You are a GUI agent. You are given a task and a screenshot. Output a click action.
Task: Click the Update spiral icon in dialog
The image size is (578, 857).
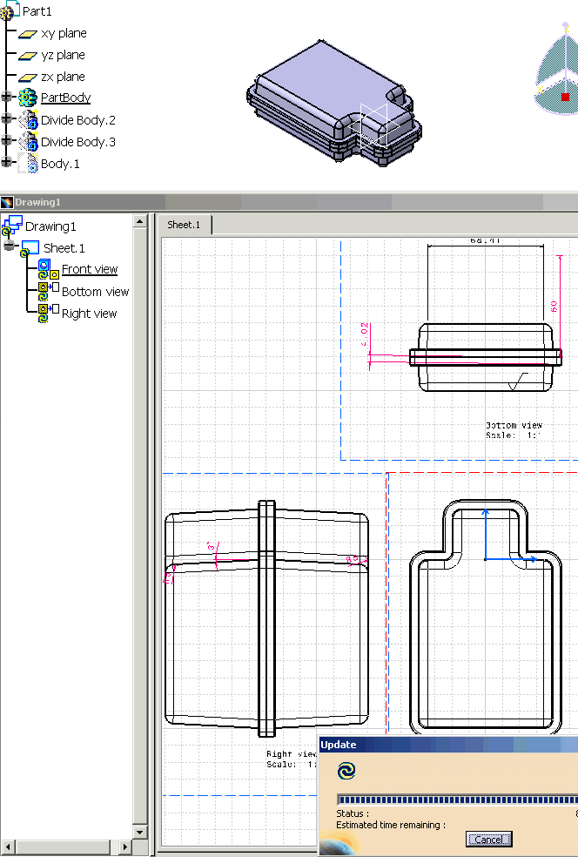[x=346, y=771]
